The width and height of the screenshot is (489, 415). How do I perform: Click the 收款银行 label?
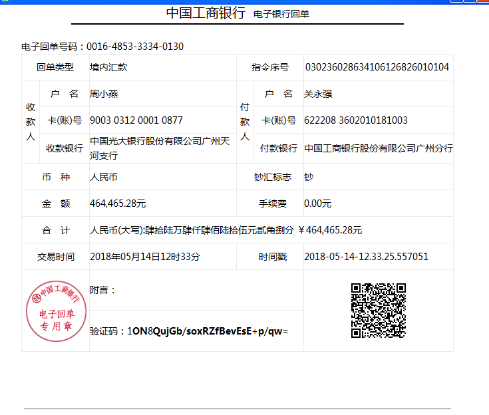tap(65, 148)
